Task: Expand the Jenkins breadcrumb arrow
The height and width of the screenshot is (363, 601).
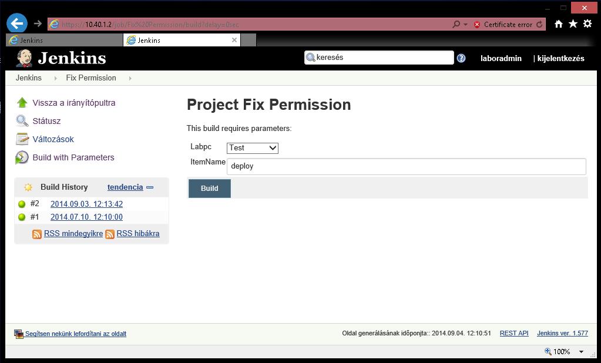Action: [x=56, y=78]
